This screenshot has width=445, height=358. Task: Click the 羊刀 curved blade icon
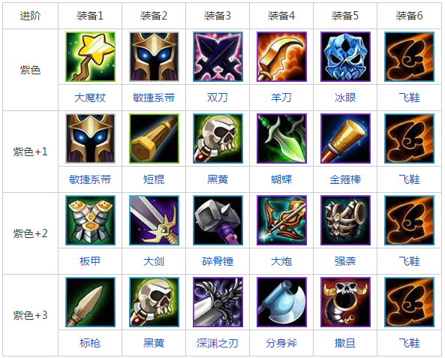[281, 57]
